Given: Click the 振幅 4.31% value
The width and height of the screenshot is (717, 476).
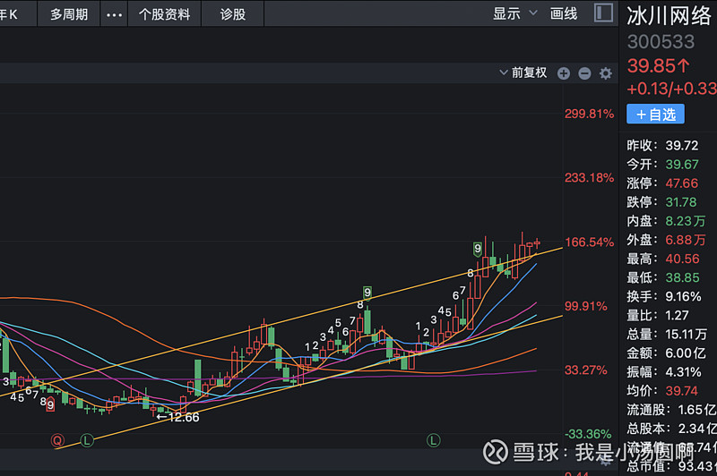Looking at the screenshot, I should (683, 372).
